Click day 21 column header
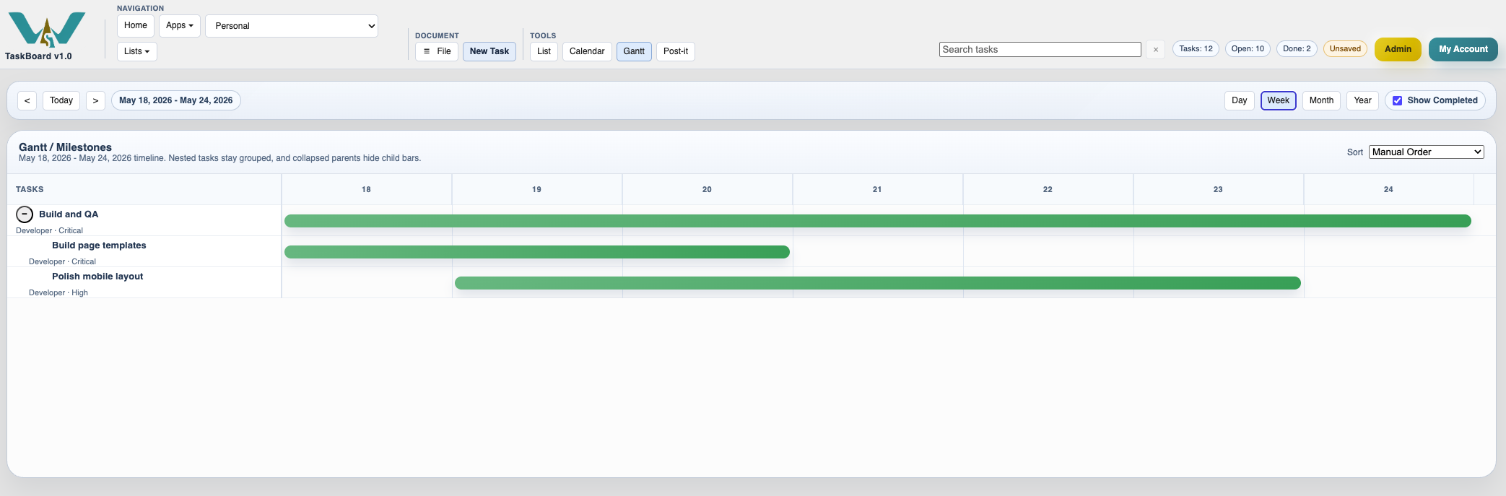 pos(877,189)
